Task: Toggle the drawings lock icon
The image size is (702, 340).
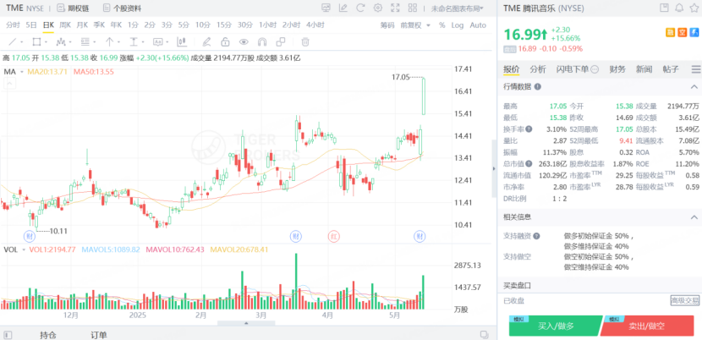Action: (225, 42)
